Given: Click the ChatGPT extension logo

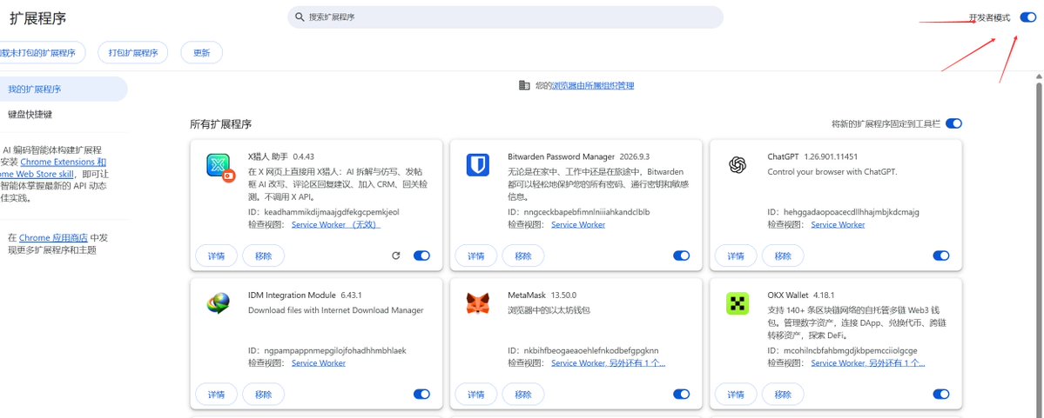Looking at the screenshot, I should pos(737,164).
